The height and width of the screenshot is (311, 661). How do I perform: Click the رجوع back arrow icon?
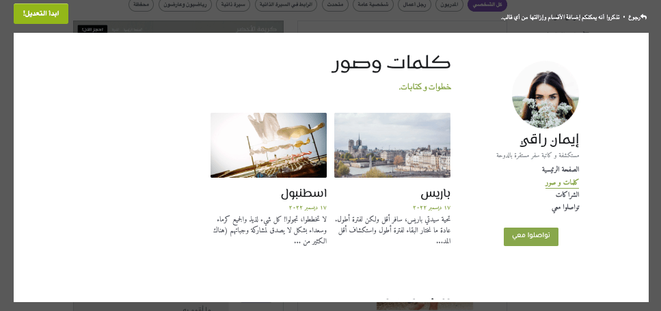[x=643, y=17]
